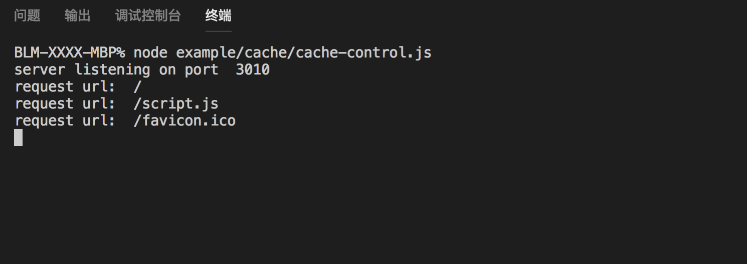Click the lone "/" request path
747x264 pixels.
[138, 86]
